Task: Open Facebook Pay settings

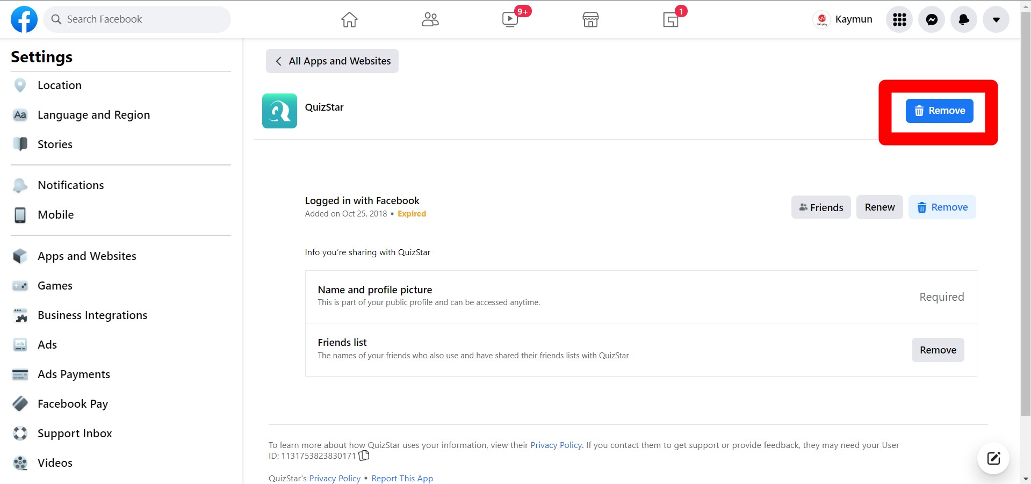Action: tap(121, 404)
